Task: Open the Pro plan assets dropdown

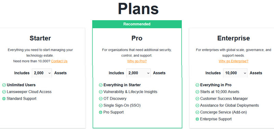Action: (139, 73)
